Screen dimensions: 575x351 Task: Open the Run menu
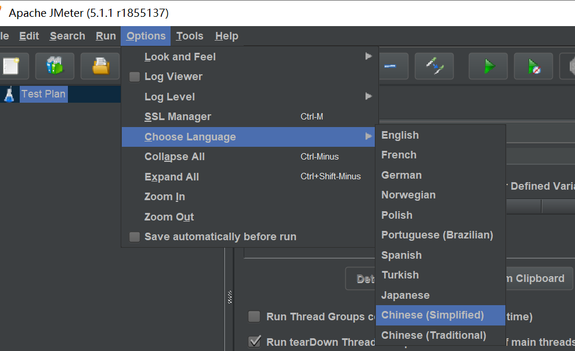pos(106,36)
